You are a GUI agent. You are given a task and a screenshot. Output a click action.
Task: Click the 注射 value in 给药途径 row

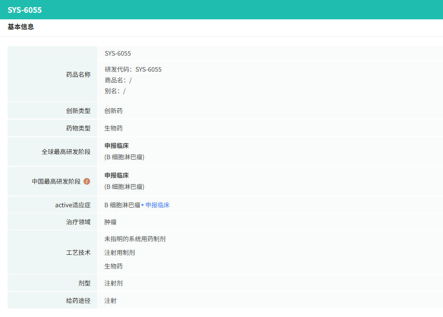[x=110, y=301]
